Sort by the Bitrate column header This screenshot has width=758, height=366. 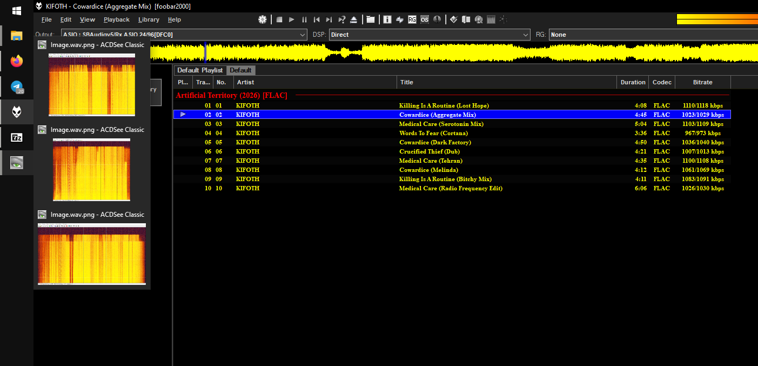(703, 82)
